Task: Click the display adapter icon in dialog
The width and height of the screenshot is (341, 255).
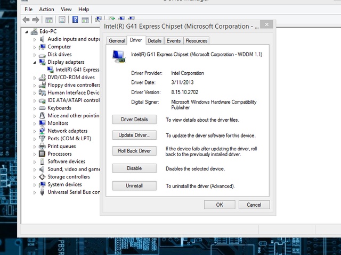Action: point(119,56)
